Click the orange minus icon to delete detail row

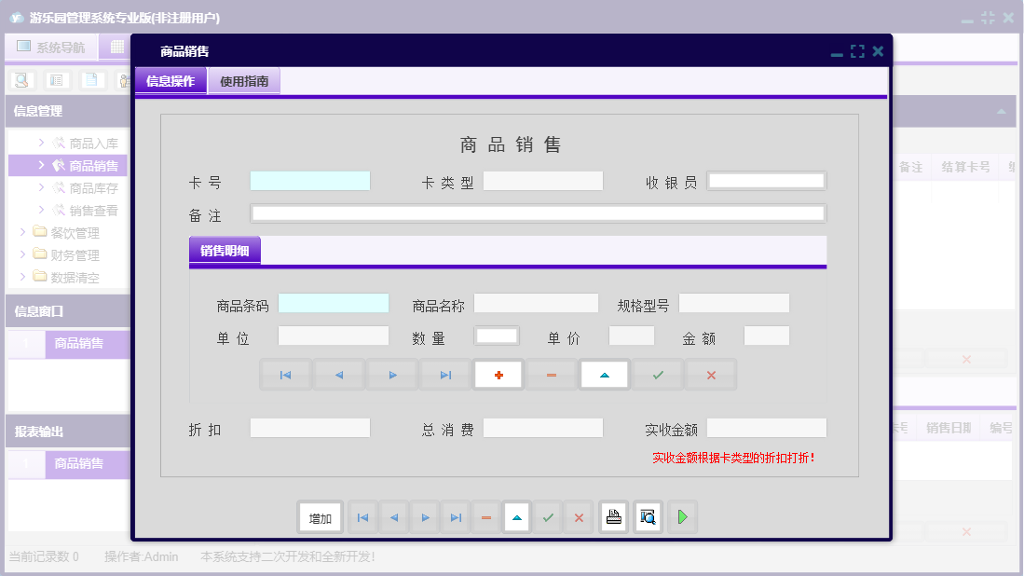pyautogui.click(x=551, y=374)
